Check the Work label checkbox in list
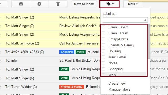Image resolution: width=168 pixels, height=95 pixels. pyautogui.click(x=103, y=75)
